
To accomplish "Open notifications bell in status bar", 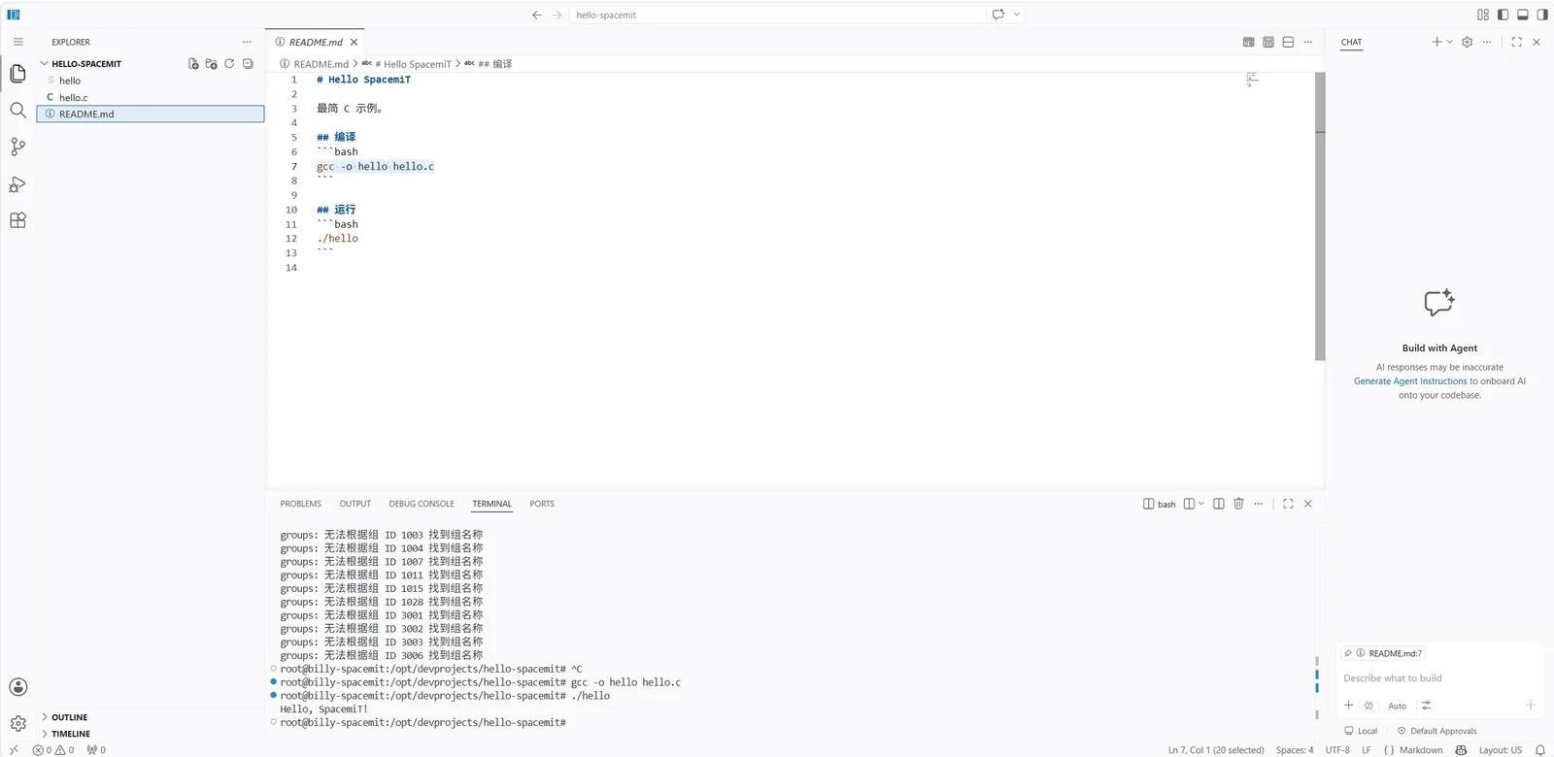I will tap(1539, 750).
